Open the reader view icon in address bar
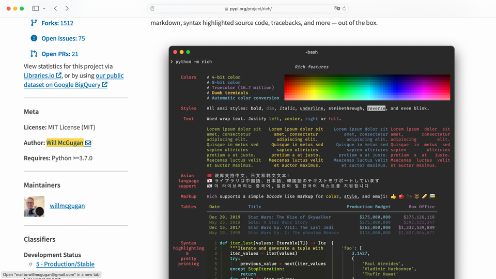Screen dimensions: 496x279 pyautogui.click(x=152, y=9)
